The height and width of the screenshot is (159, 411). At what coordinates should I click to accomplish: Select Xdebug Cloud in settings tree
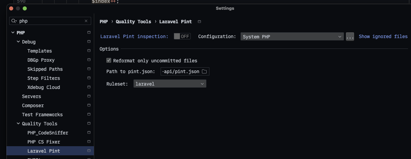(44, 87)
